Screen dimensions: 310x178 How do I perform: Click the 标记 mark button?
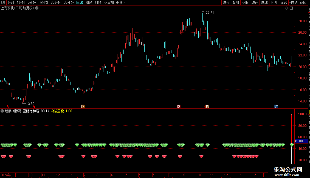point(283,2)
